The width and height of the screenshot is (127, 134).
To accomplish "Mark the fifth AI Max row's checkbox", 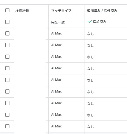I will (x=7, y=80).
